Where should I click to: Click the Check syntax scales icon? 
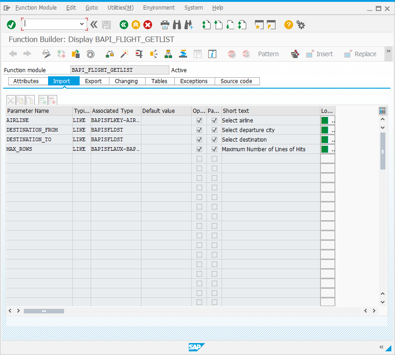click(x=109, y=54)
